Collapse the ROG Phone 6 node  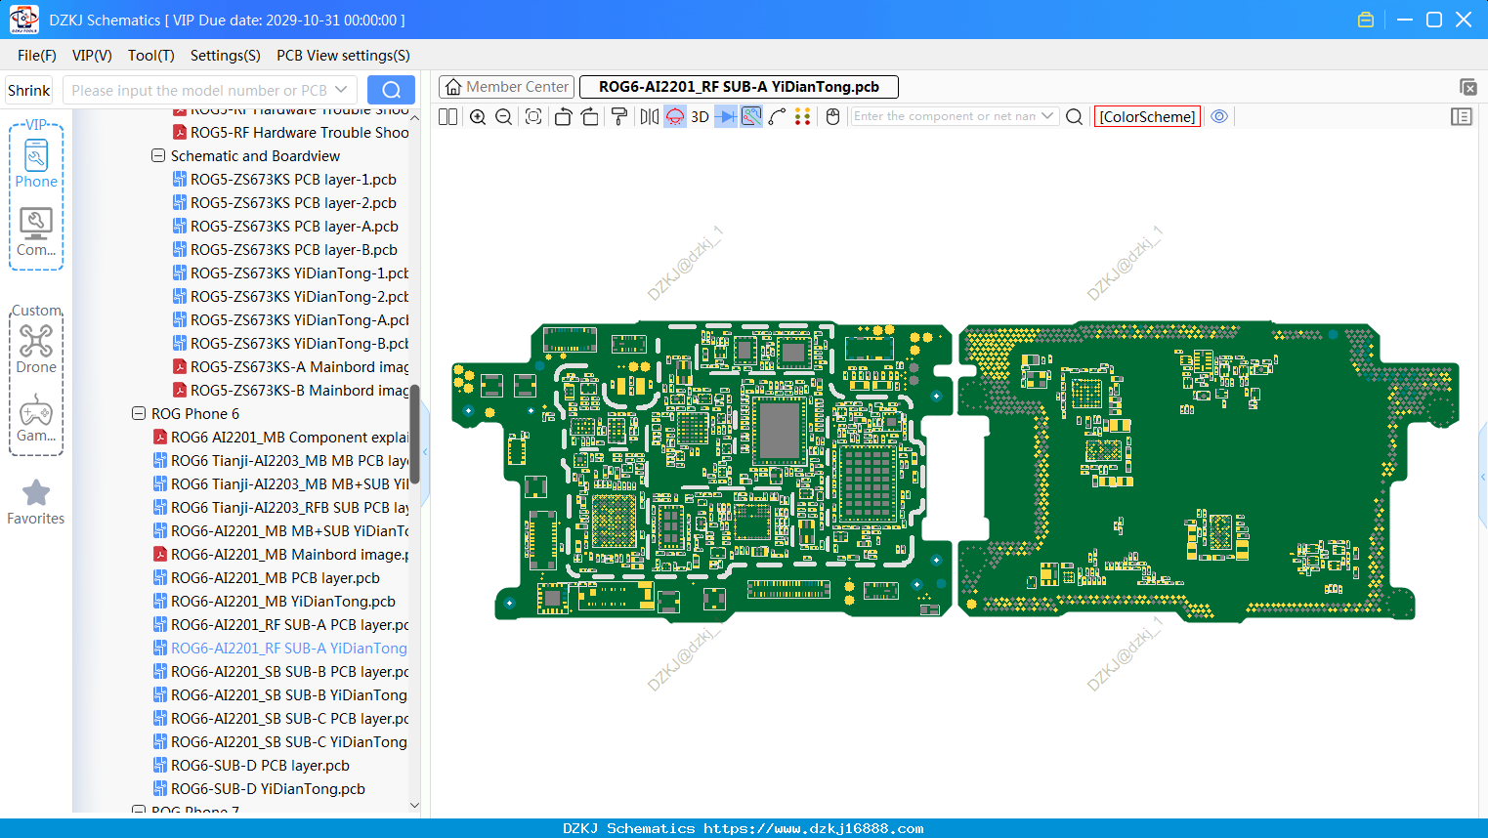(139, 414)
